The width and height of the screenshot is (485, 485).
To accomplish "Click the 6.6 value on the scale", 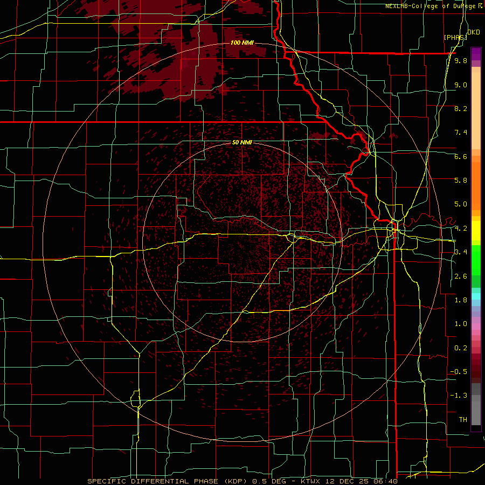I will coord(461,156).
